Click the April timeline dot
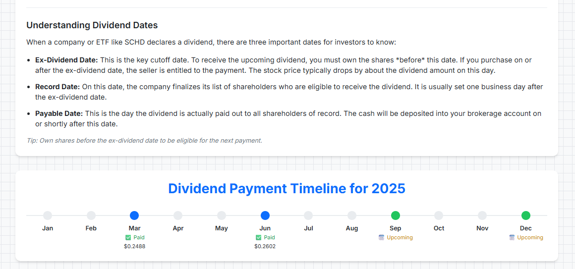This screenshot has height=269, width=575. click(178, 215)
